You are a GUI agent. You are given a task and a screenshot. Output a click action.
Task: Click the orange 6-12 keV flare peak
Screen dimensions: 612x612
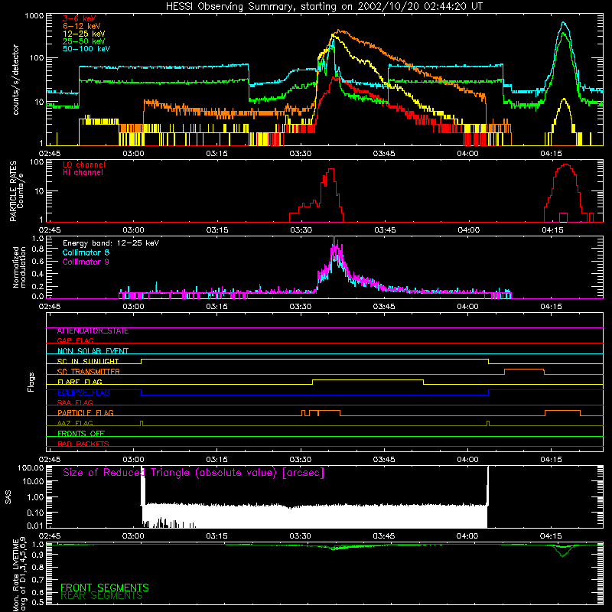point(339,31)
